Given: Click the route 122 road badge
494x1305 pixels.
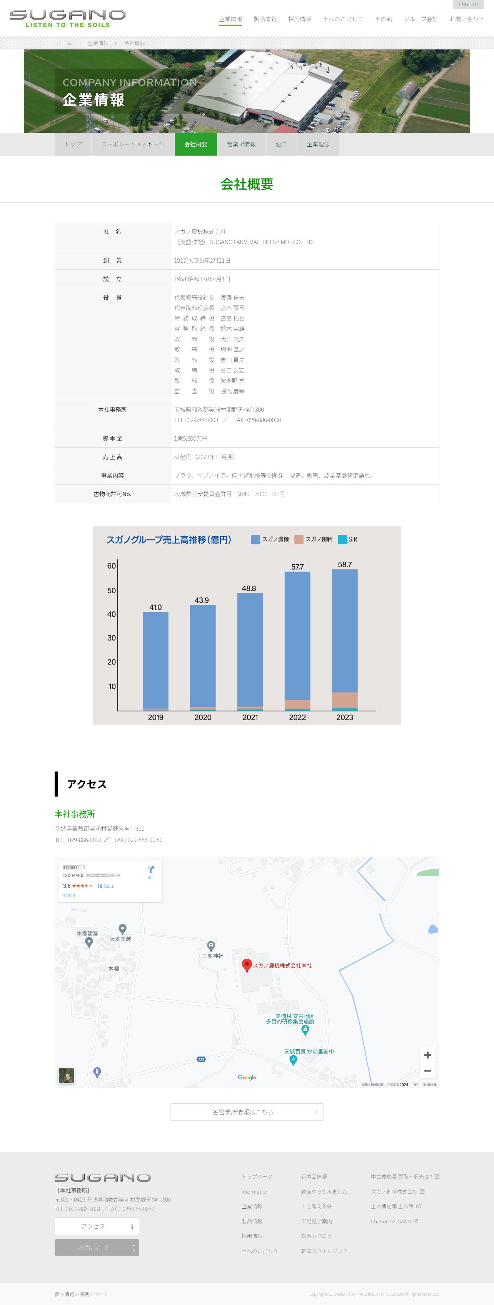Looking at the screenshot, I should tap(201, 1059).
